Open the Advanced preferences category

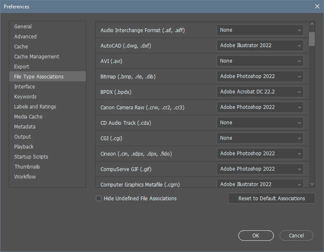pyautogui.click(x=47, y=37)
